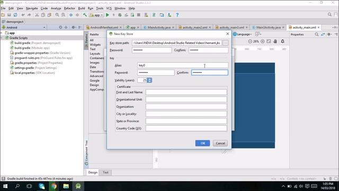Click the warnings bell icon in designer

pos(282,41)
